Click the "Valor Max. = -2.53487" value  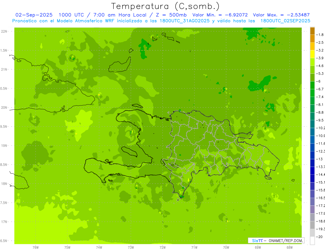[281, 15]
